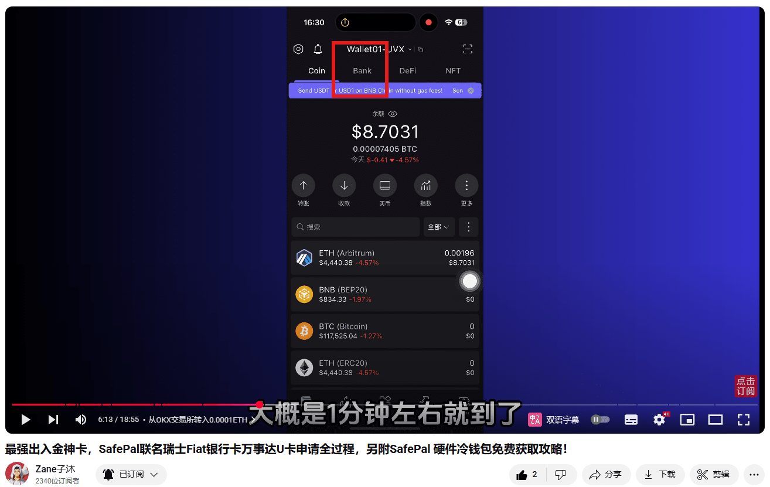
Task: Select ETH (Arbitrum) coin row
Action: (385, 258)
